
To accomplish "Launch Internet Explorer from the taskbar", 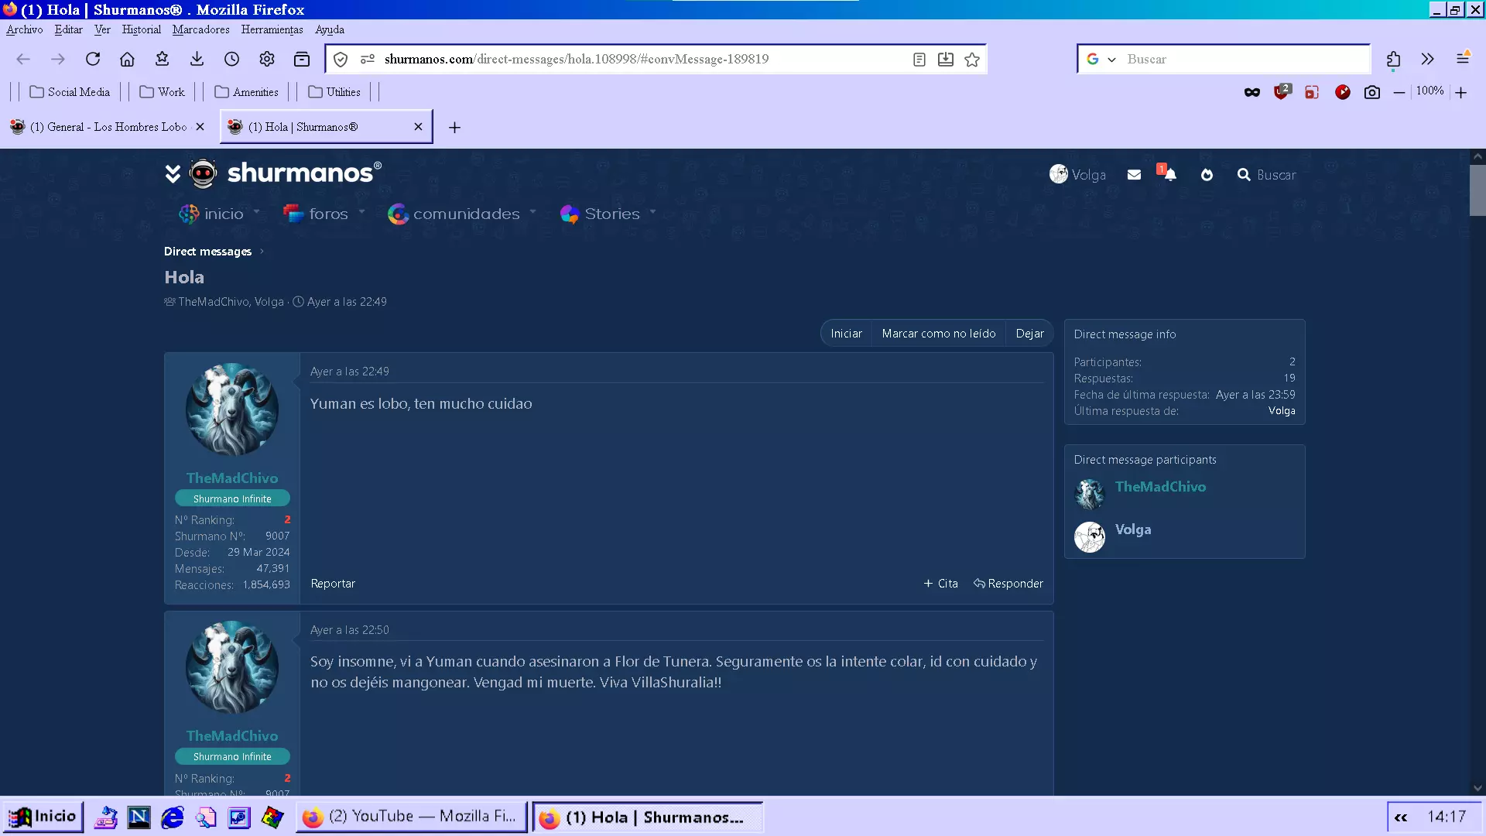I will [x=172, y=817].
